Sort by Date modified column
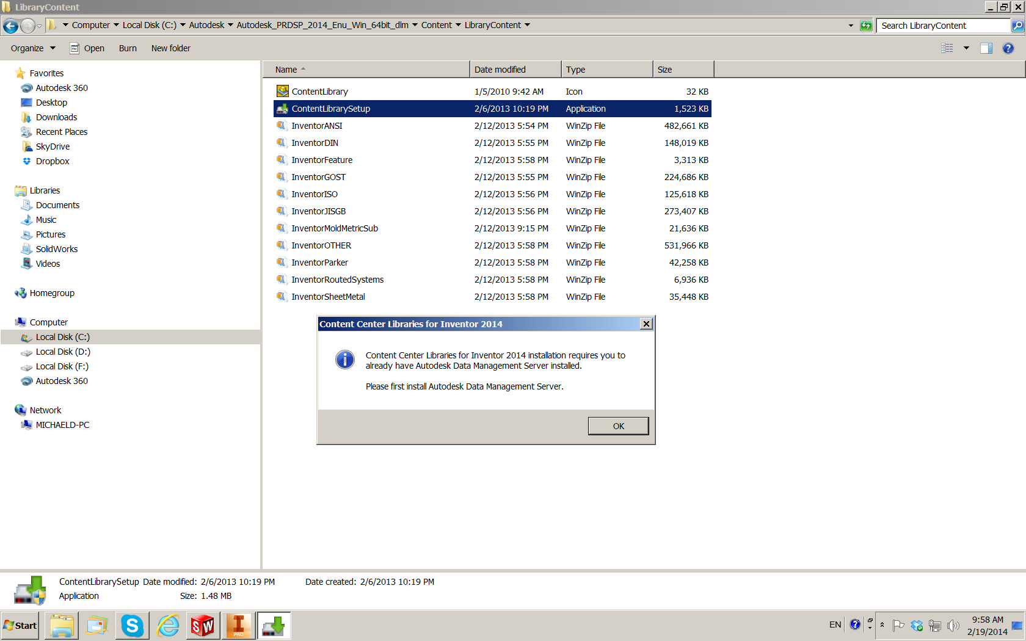1026x641 pixels. 515,70
